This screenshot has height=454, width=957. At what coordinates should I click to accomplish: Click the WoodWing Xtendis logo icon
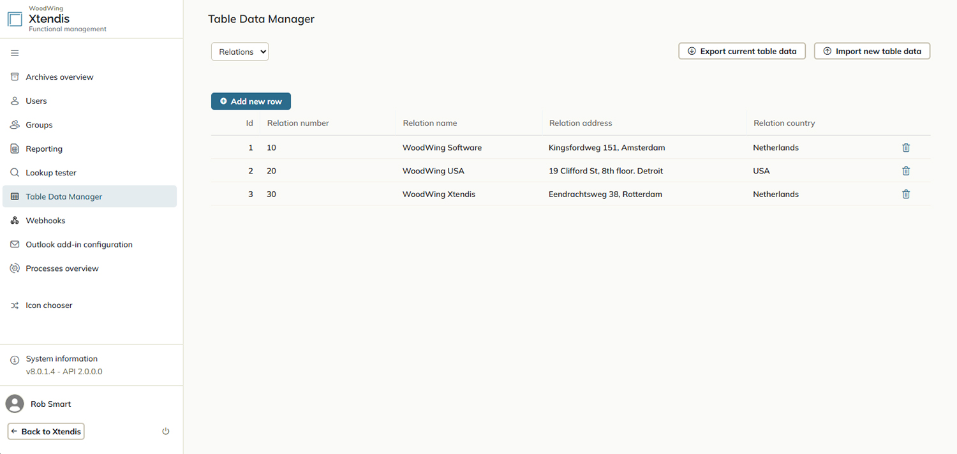pyautogui.click(x=15, y=18)
